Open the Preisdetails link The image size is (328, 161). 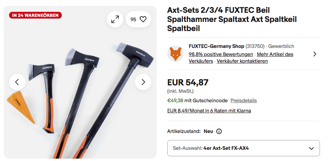click(x=243, y=101)
